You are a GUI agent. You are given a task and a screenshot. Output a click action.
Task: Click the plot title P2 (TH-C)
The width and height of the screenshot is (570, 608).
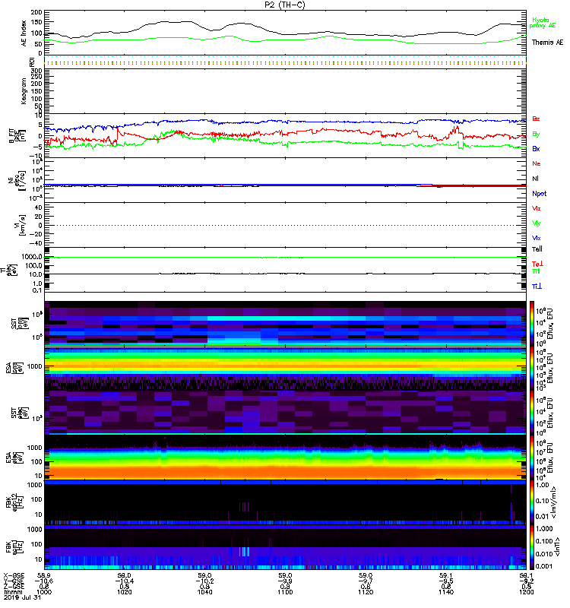[x=284, y=5]
